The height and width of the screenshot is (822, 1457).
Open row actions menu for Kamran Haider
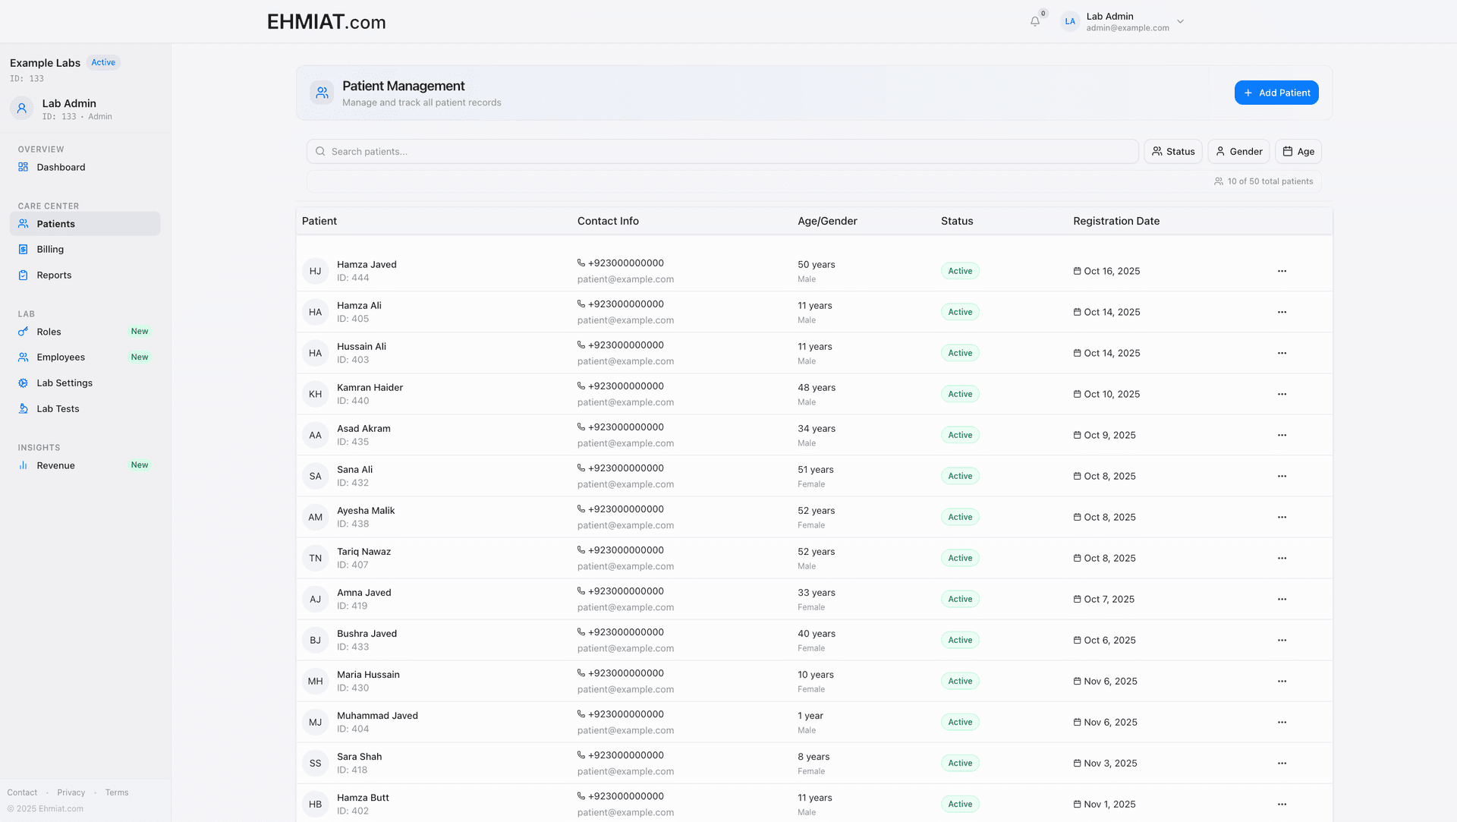point(1282,394)
